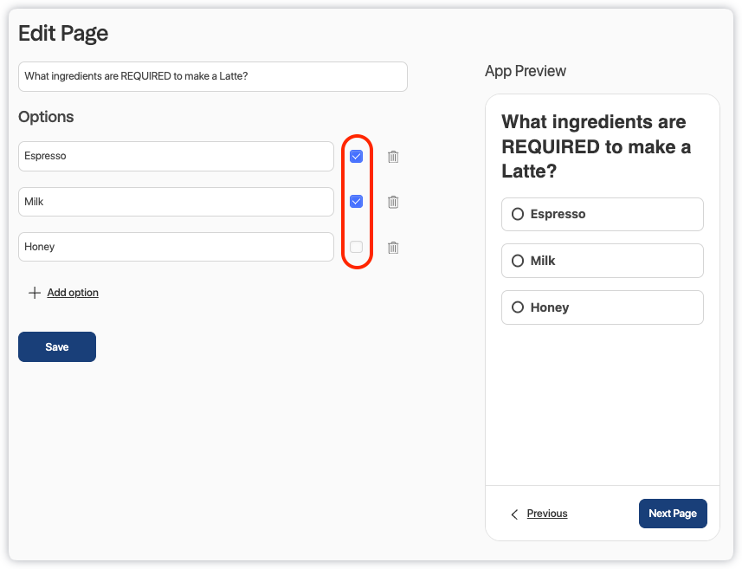742x569 pixels.
Task: Click the Previous link in preview
Action: (x=547, y=514)
